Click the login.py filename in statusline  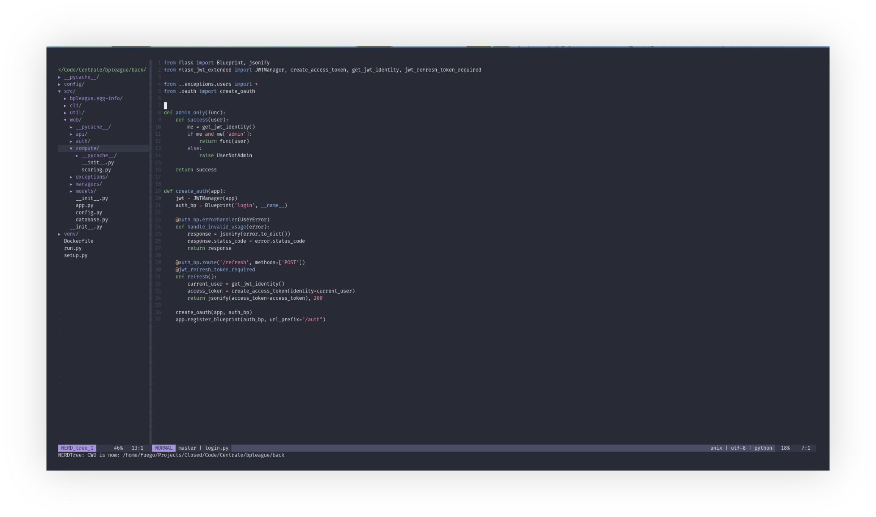[216, 448]
